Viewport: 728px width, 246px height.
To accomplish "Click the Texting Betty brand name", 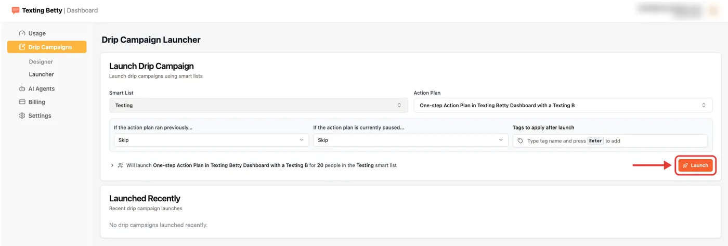I will click(42, 10).
